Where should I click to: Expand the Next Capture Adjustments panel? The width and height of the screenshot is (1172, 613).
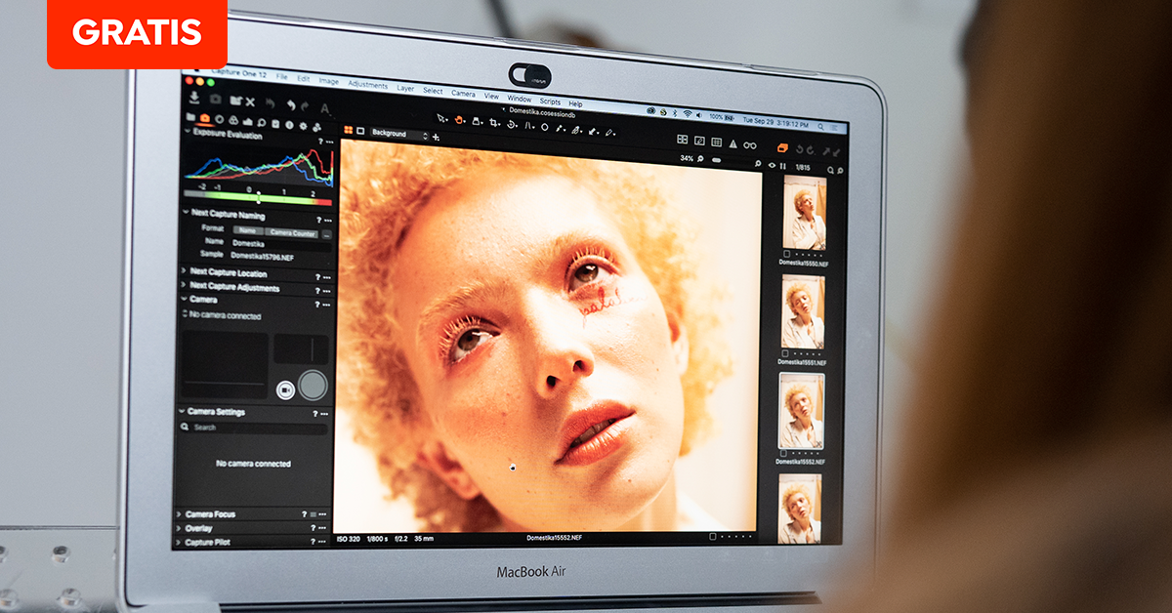[x=184, y=285]
